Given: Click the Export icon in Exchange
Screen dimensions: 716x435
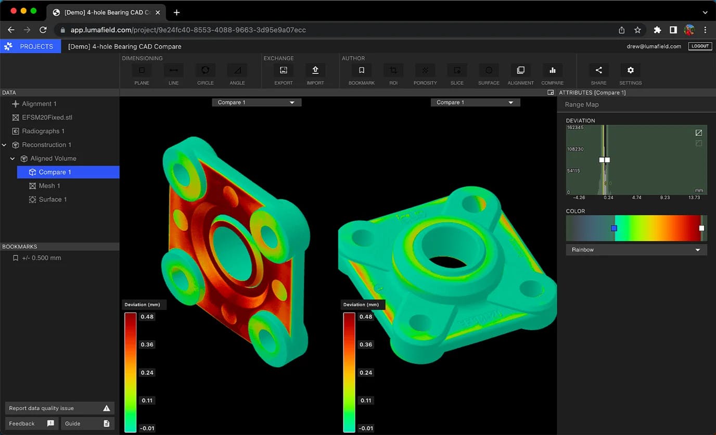Looking at the screenshot, I should click(283, 71).
